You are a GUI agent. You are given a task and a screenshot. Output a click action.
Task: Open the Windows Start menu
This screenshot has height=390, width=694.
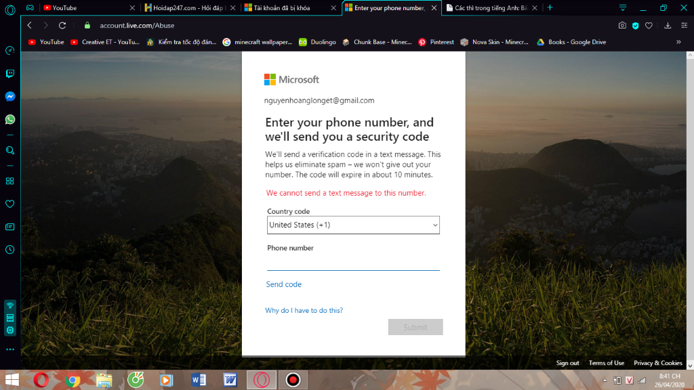(12, 380)
